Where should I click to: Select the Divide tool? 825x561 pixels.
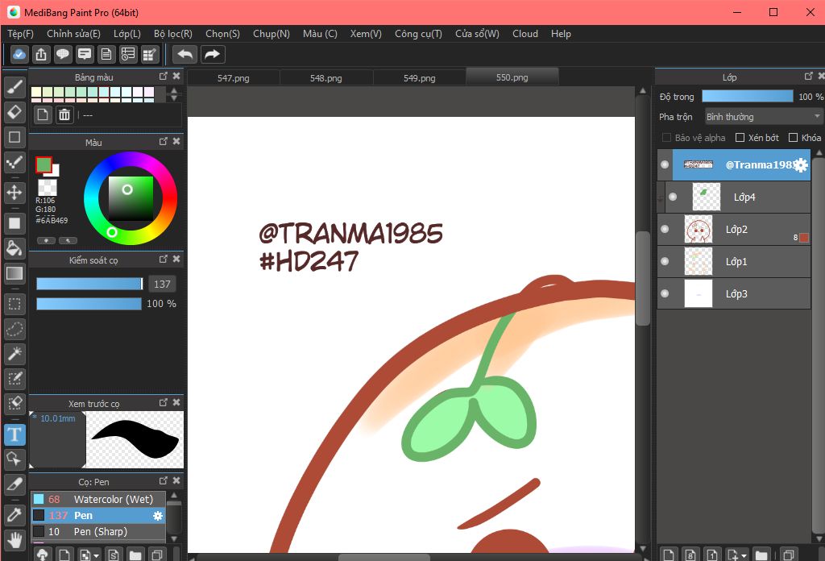pos(15,484)
